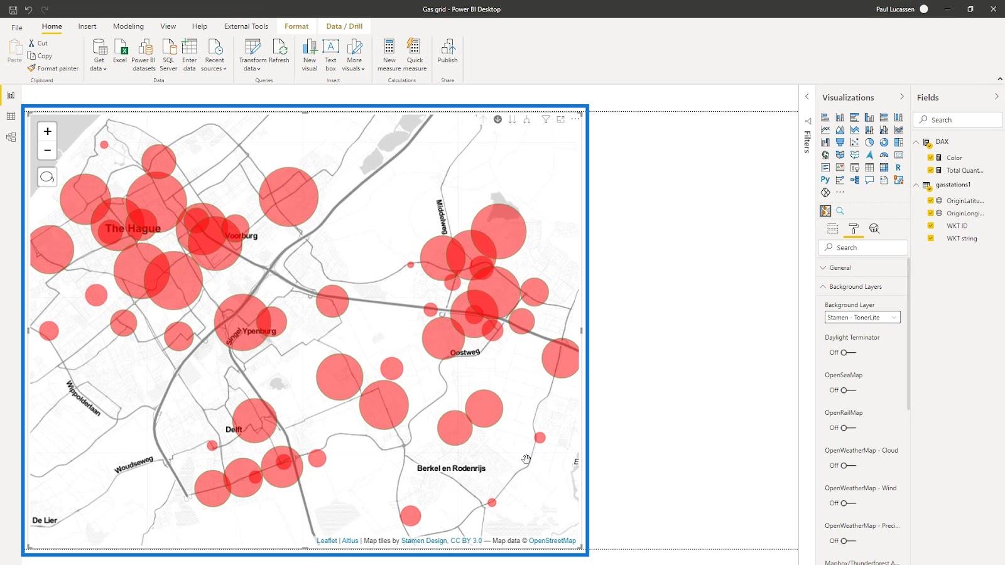
Task: Uncheck the Color measure field
Action: (931, 158)
